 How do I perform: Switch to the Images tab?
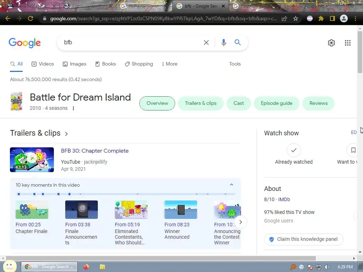(x=74, y=64)
